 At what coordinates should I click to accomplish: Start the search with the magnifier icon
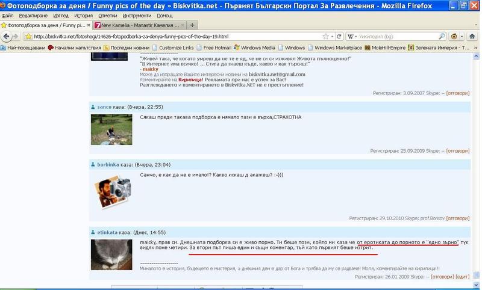click(x=442, y=37)
